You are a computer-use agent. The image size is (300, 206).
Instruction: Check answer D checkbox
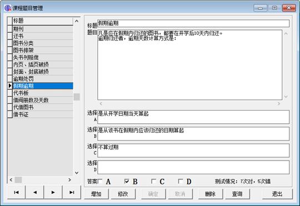[x=181, y=181]
